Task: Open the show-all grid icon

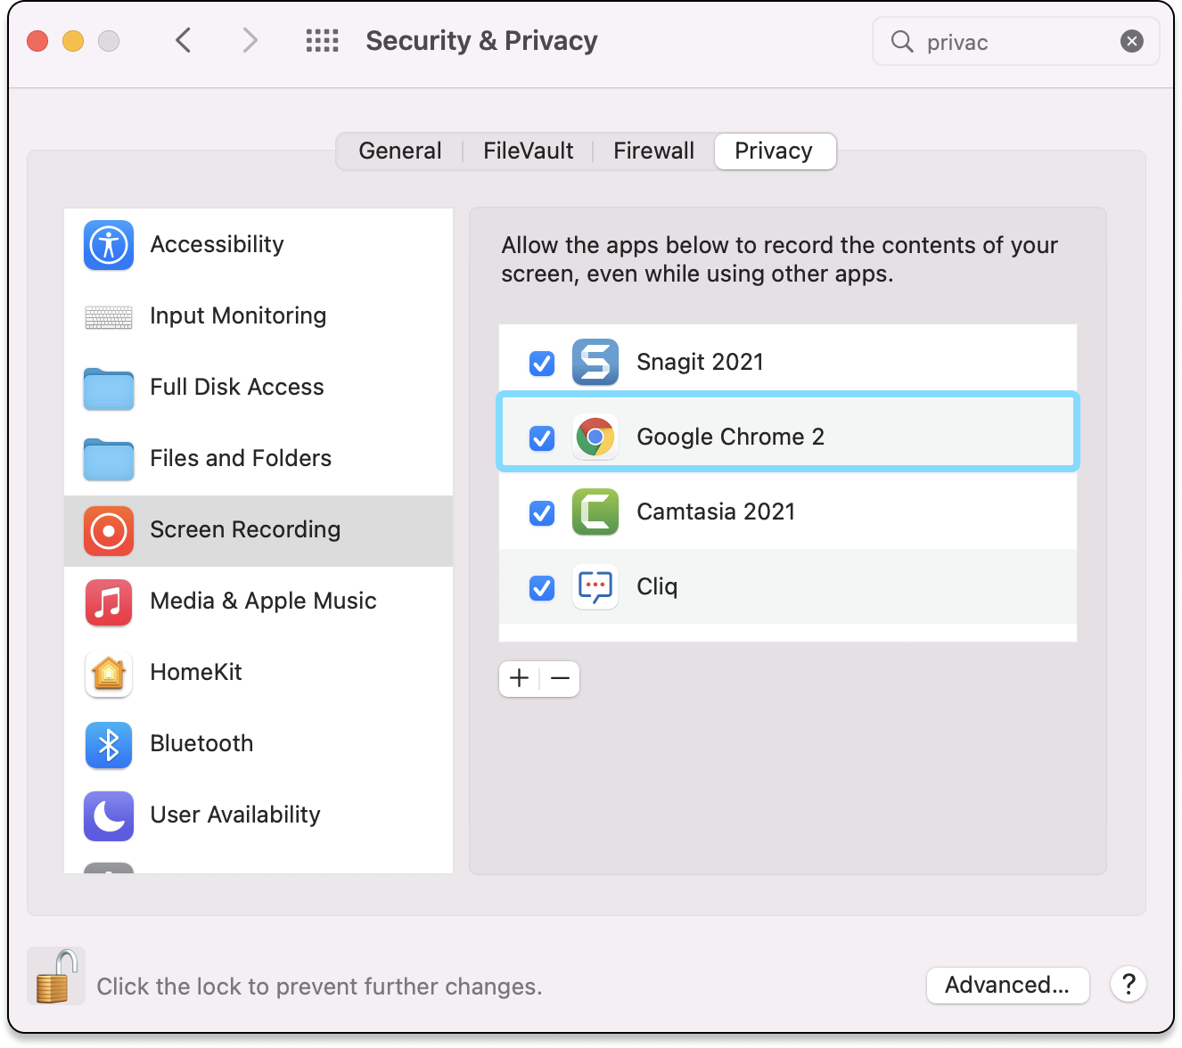Action: tap(323, 41)
